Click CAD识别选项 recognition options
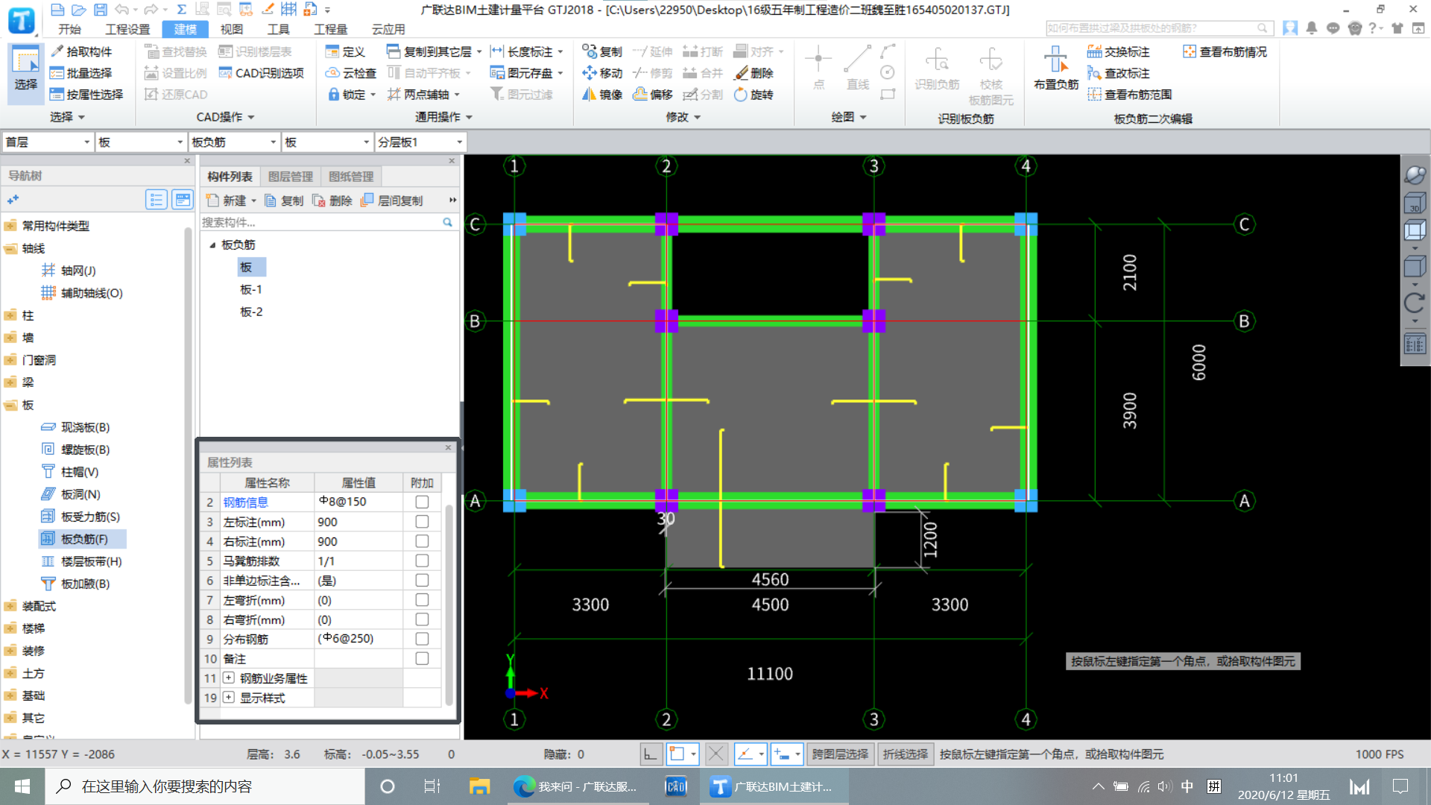The height and width of the screenshot is (805, 1431). point(262,73)
